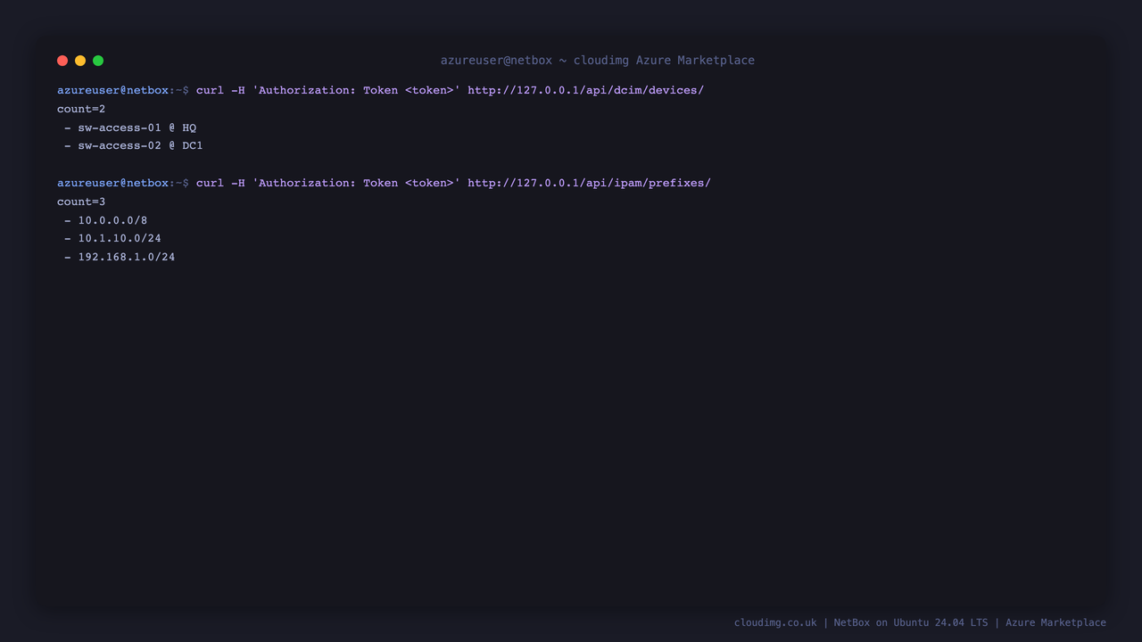1142x642 pixels.
Task: Select the '10.1.10.0/24' prefix line
Action: point(113,238)
